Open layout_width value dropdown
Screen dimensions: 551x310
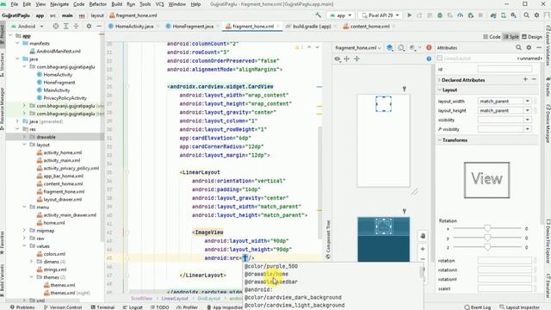(528, 102)
